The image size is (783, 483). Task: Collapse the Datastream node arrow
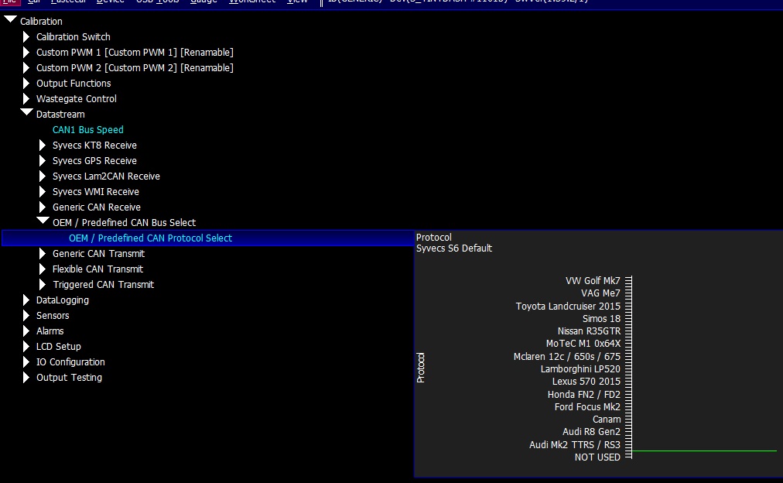point(26,113)
